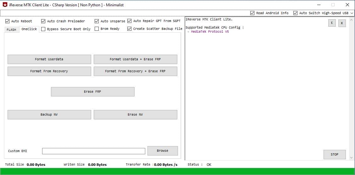Click the Erase NV button

click(136, 115)
